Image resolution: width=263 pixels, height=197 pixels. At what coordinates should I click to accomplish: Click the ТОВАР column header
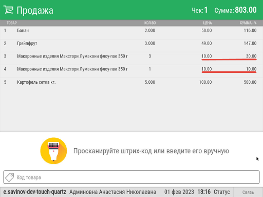pyautogui.click(x=12, y=23)
